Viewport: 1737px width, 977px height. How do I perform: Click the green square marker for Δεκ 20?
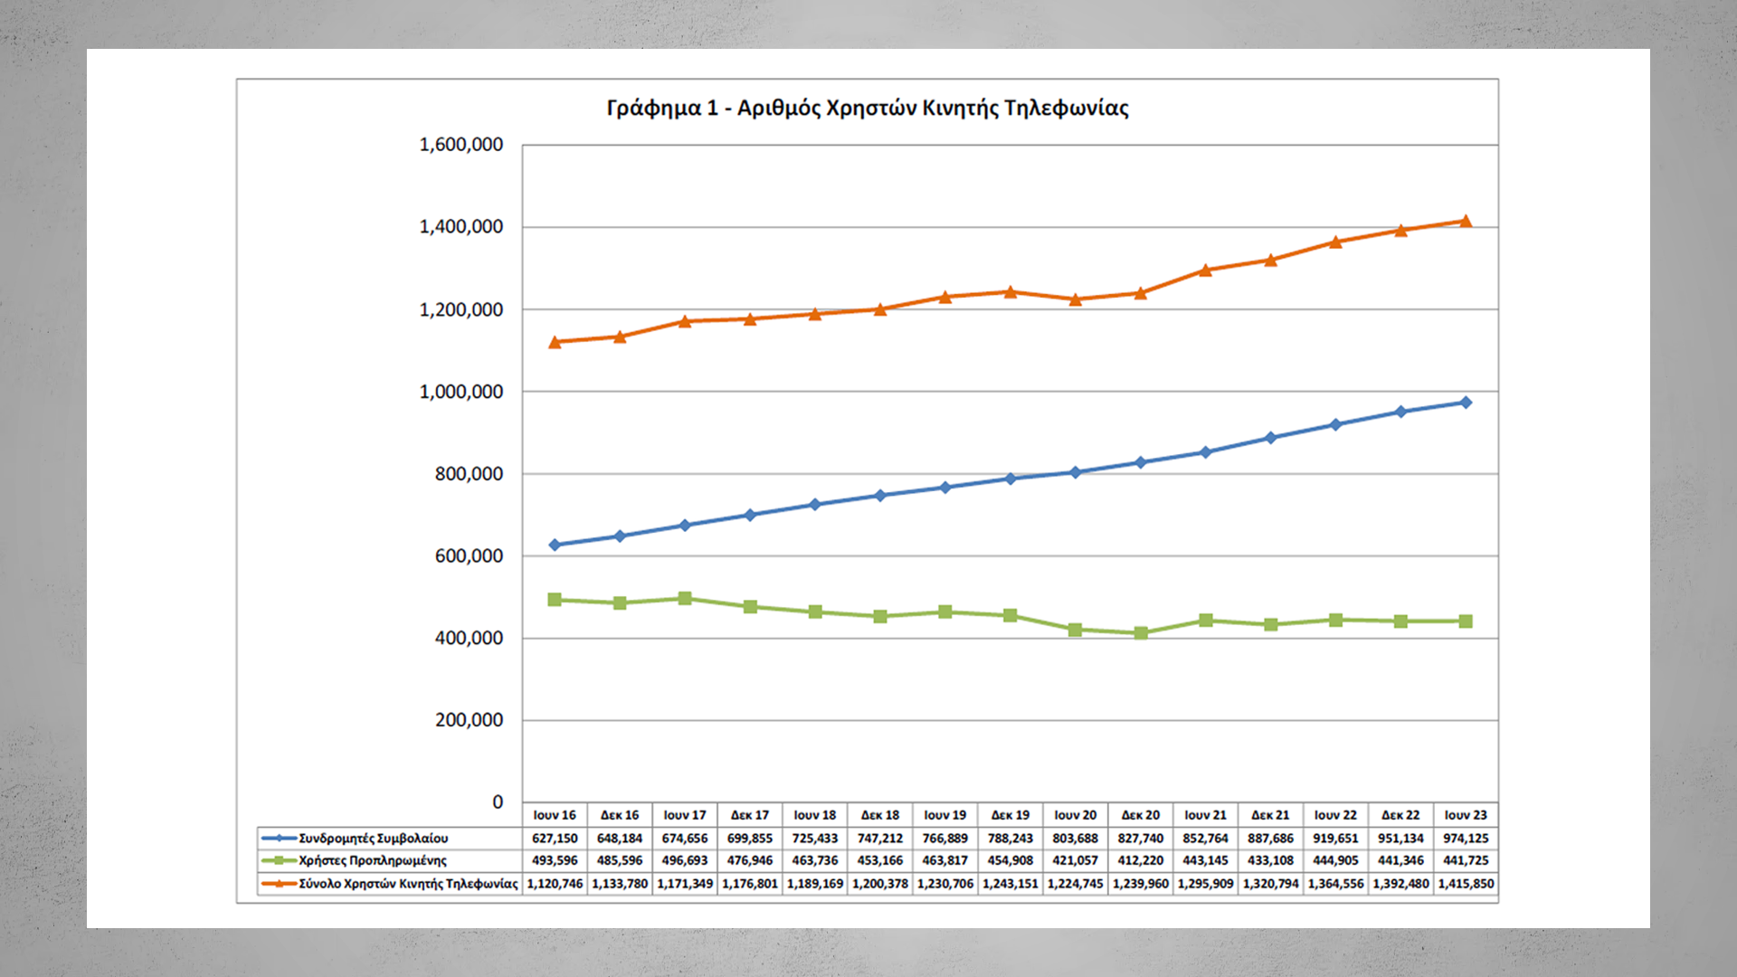[1141, 632]
